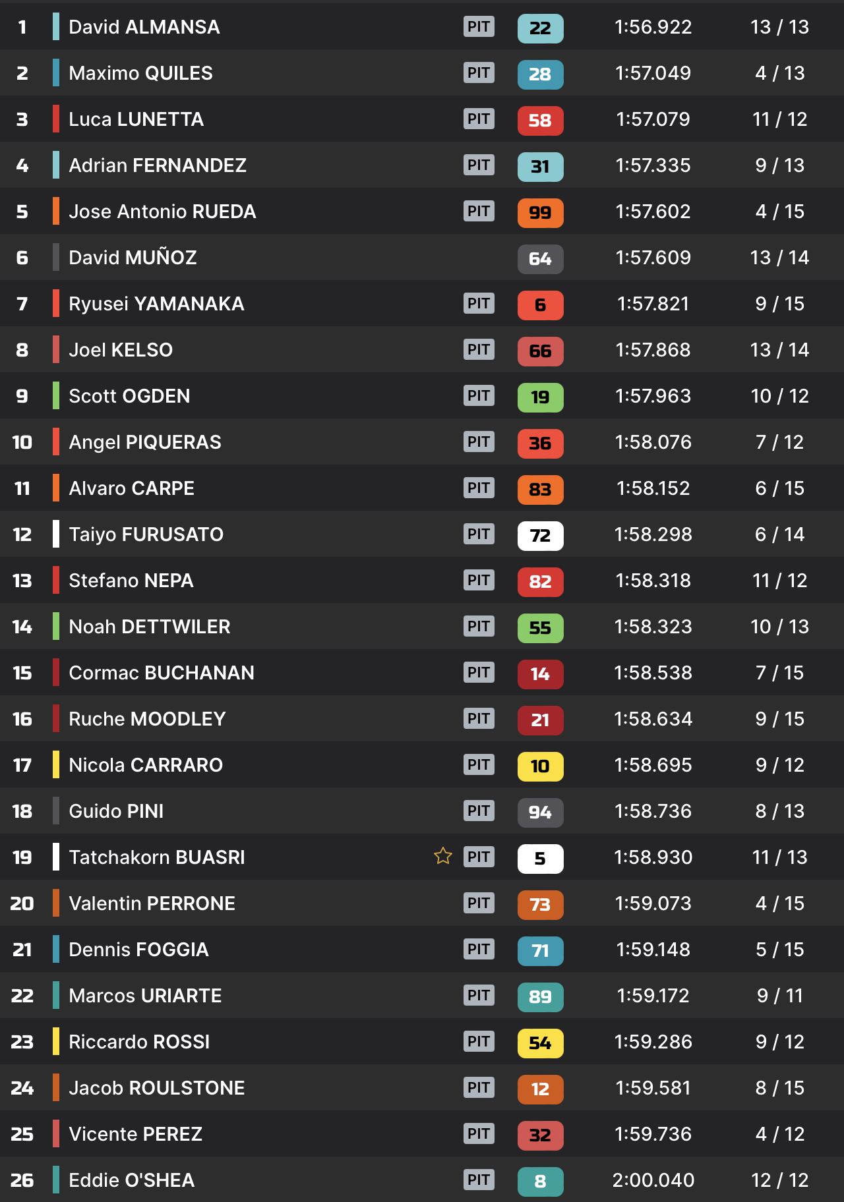Image resolution: width=844 pixels, height=1202 pixels.
Task: Click the blue number 28 badge
Action: 540,74
